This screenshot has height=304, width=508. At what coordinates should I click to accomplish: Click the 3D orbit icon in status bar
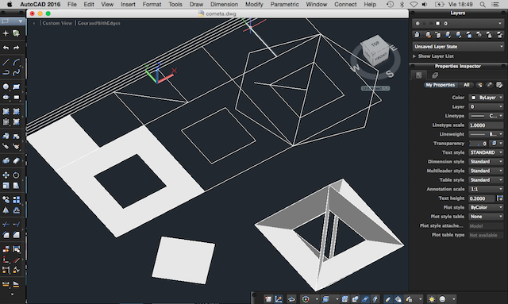[291, 299]
